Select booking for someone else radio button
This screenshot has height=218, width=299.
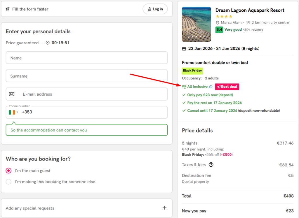[x=8, y=182]
